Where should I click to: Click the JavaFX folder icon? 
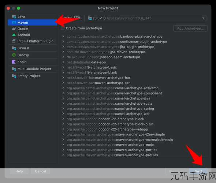(x=14, y=48)
